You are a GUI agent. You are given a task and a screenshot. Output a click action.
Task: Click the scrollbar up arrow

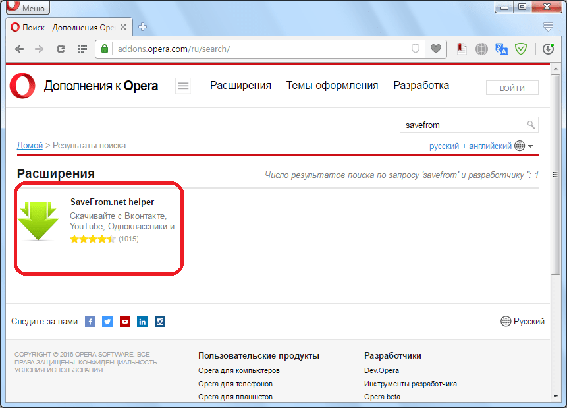click(x=556, y=69)
